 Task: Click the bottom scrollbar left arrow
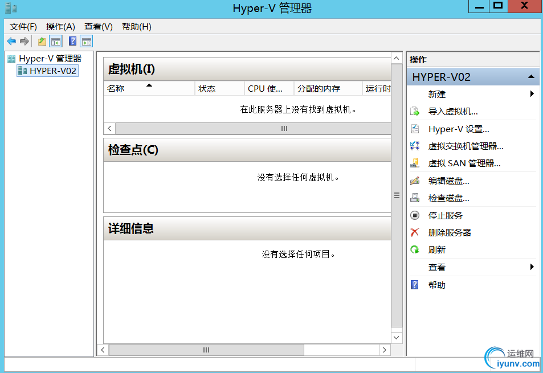103,350
